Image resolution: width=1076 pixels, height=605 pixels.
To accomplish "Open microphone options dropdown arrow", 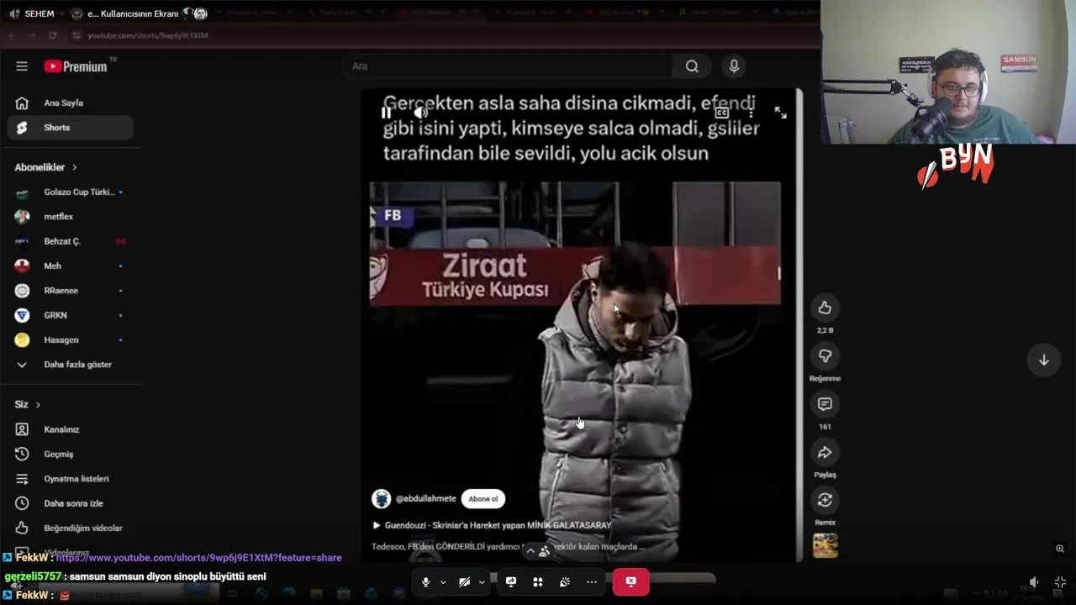I will [443, 581].
